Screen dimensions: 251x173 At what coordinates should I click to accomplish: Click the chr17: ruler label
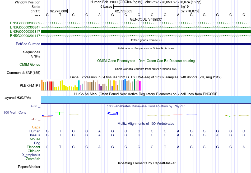click(35, 11)
